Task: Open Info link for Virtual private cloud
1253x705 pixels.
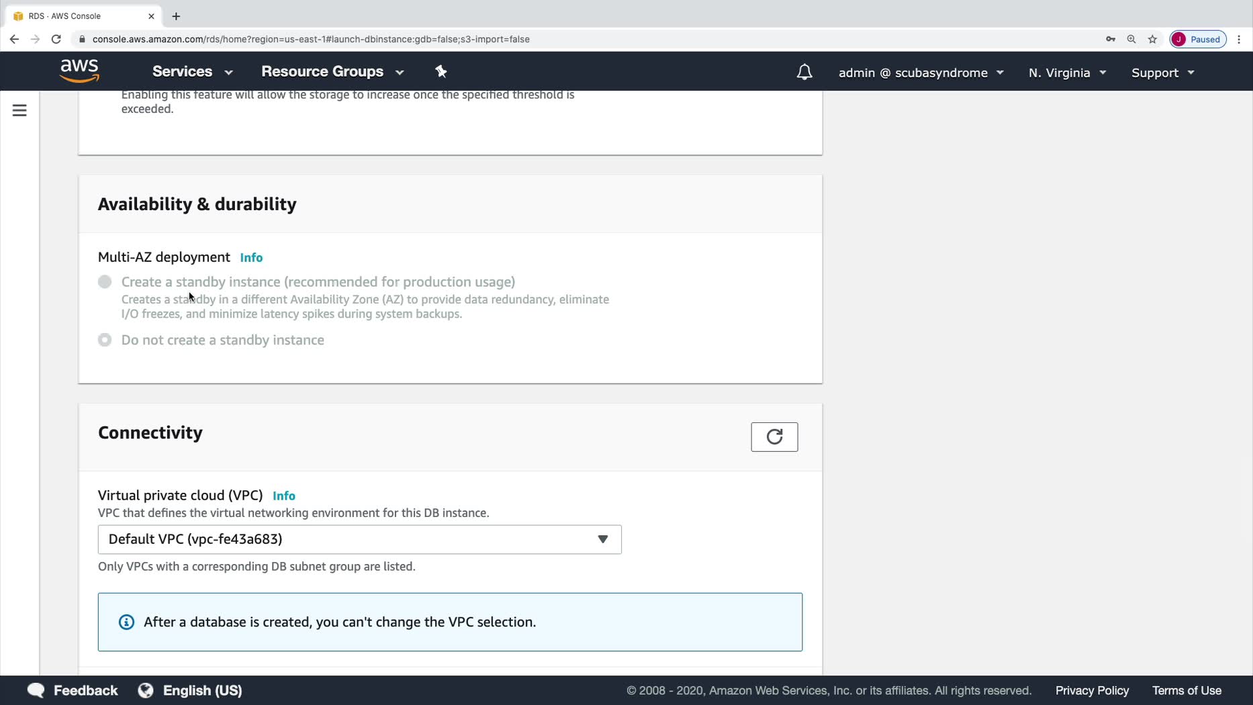Action: point(284,496)
